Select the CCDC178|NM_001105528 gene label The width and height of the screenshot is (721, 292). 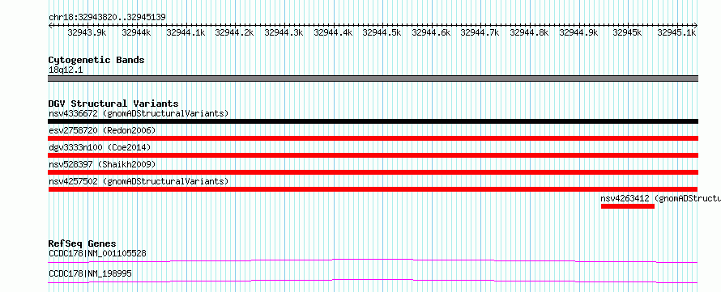(97, 253)
